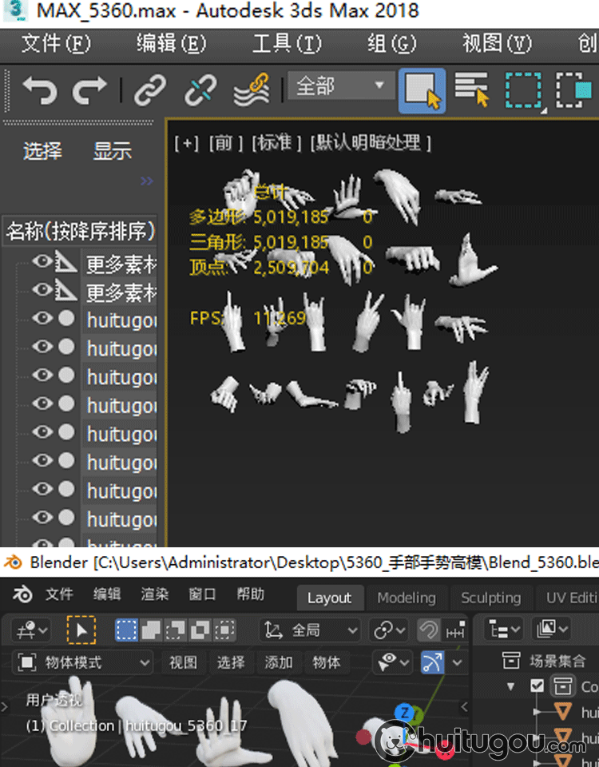Switch to the Modeling workspace tab
This screenshot has height=767, width=599.
407,598
